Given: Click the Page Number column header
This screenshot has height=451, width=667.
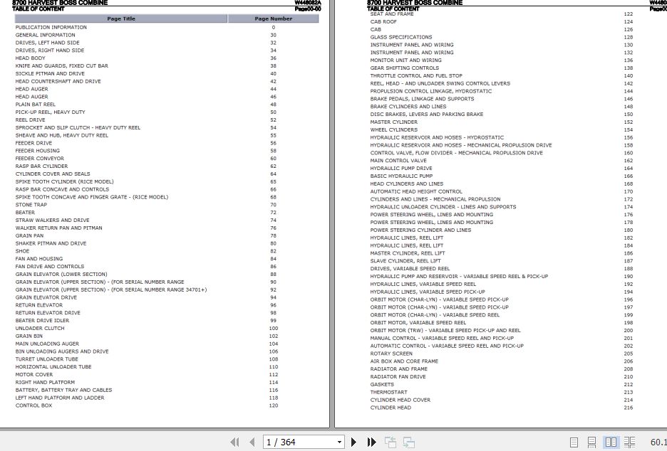Looking at the screenshot, I should 273,18.
